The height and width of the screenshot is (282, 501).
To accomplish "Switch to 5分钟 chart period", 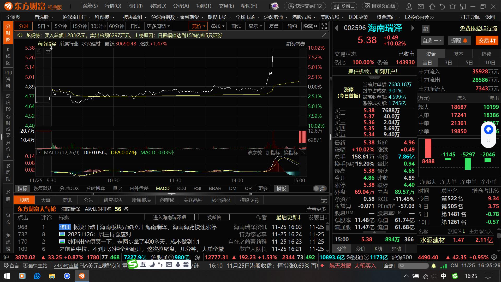I will (x=61, y=26).
